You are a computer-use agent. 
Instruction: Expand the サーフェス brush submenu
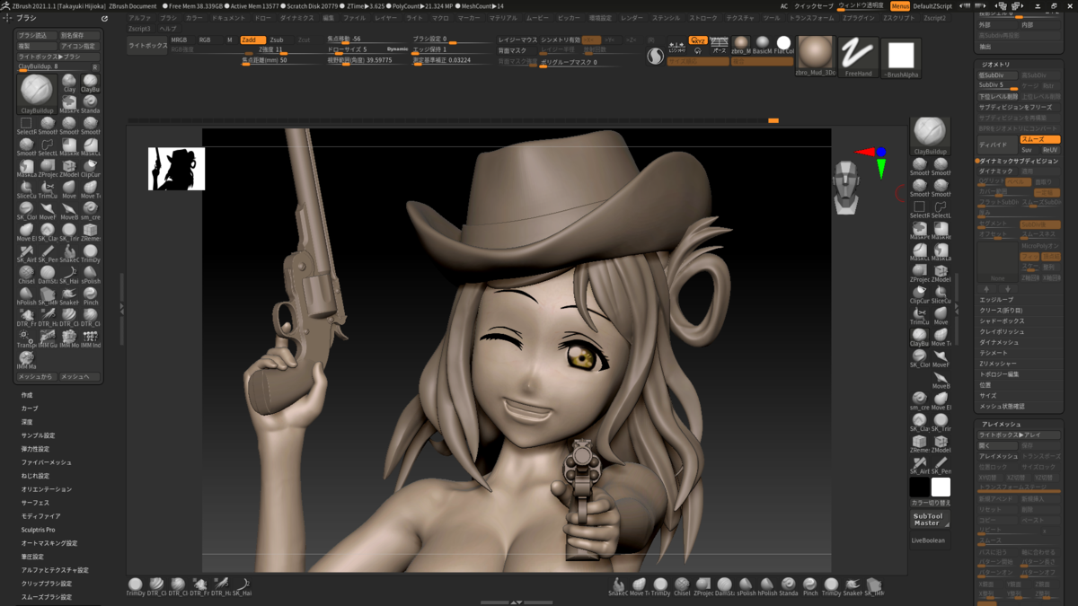tap(36, 503)
